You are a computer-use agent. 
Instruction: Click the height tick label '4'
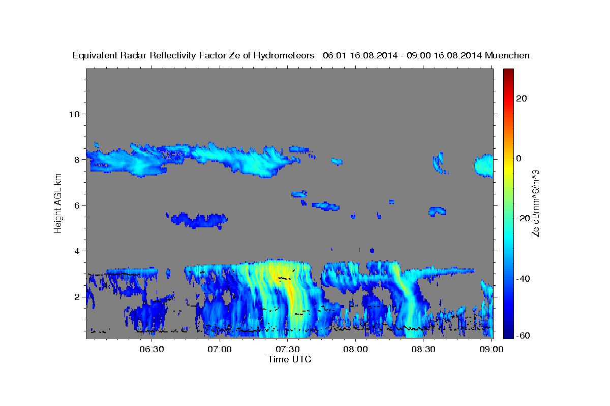click(x=78, y=251)
